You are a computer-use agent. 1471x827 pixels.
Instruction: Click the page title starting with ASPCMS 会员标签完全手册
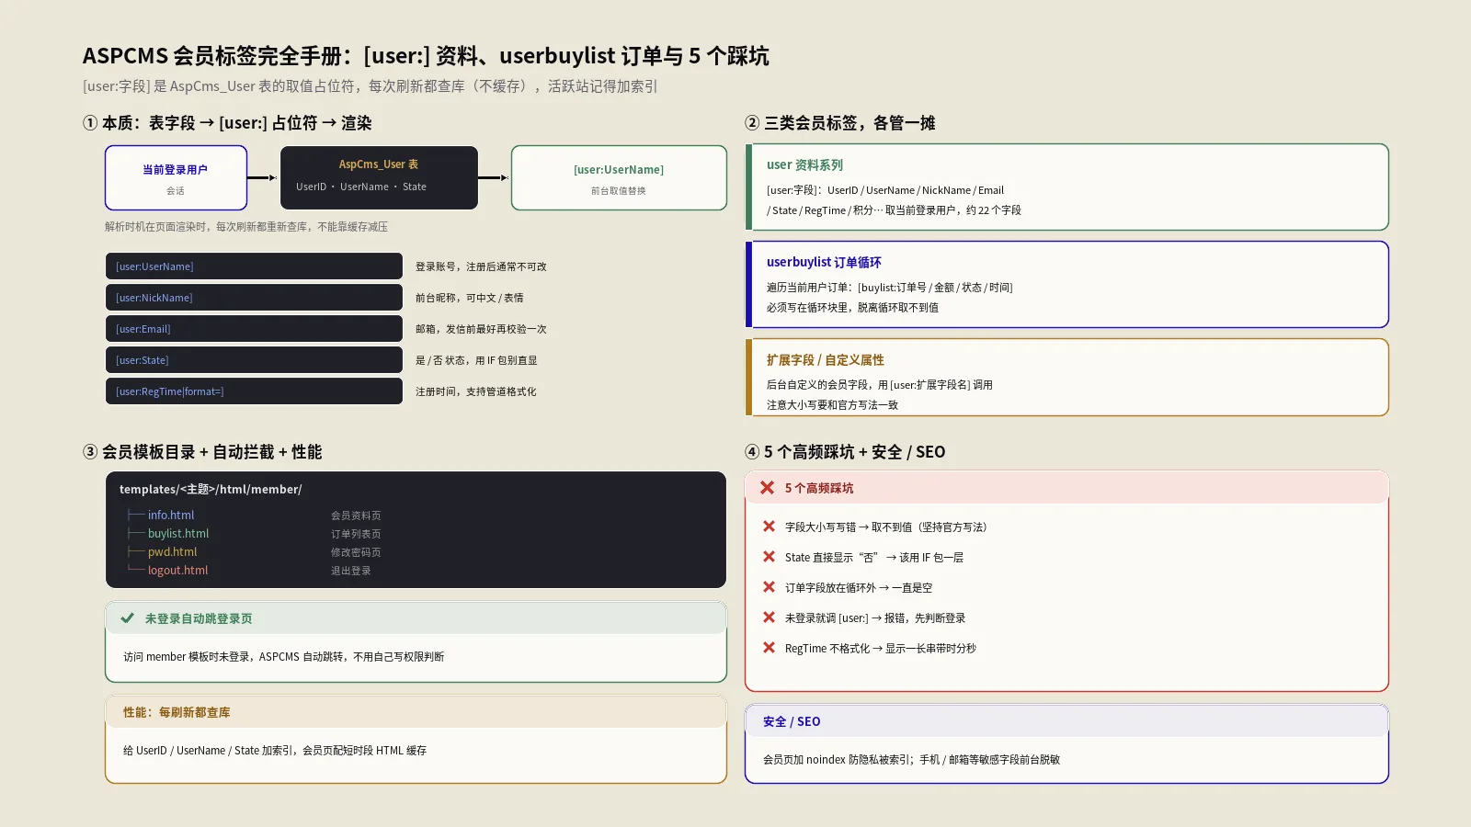(x=426, y=56)
